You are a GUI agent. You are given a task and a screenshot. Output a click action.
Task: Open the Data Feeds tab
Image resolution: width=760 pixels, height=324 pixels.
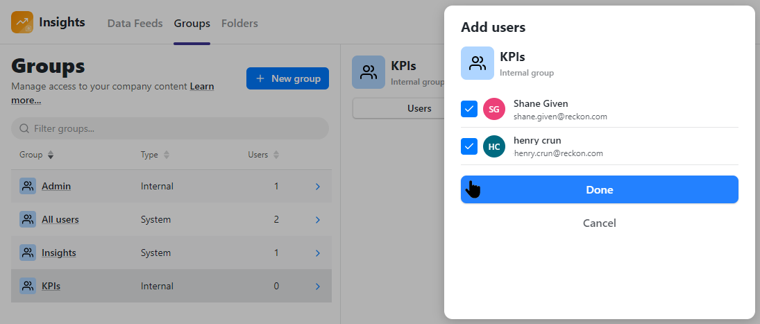point(135,24)
